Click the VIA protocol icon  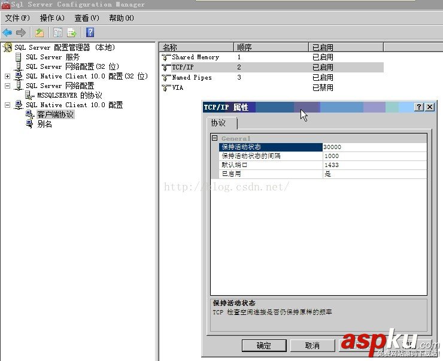[166, 87]
